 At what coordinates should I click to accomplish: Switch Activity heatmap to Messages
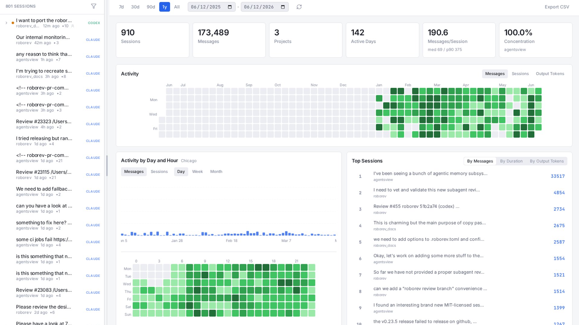click(495, 74)
